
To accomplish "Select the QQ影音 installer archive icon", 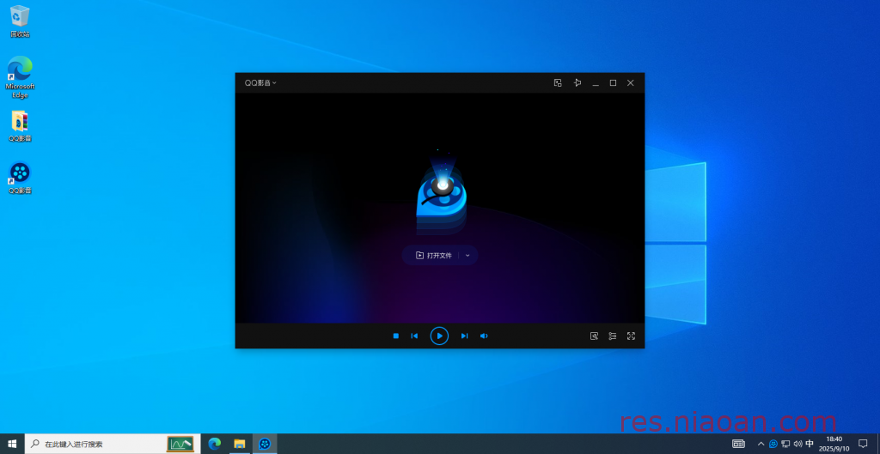I will (20, 126).
